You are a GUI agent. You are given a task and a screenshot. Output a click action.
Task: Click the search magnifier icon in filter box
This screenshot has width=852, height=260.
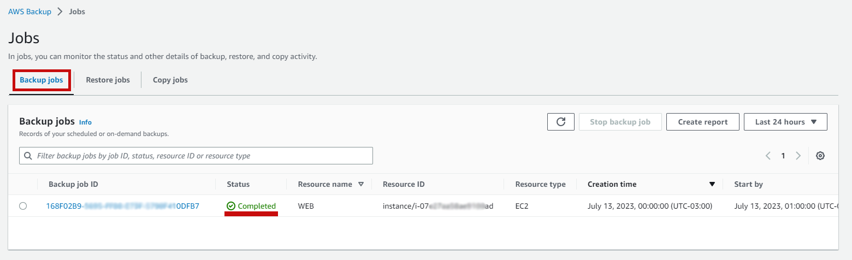28,156
